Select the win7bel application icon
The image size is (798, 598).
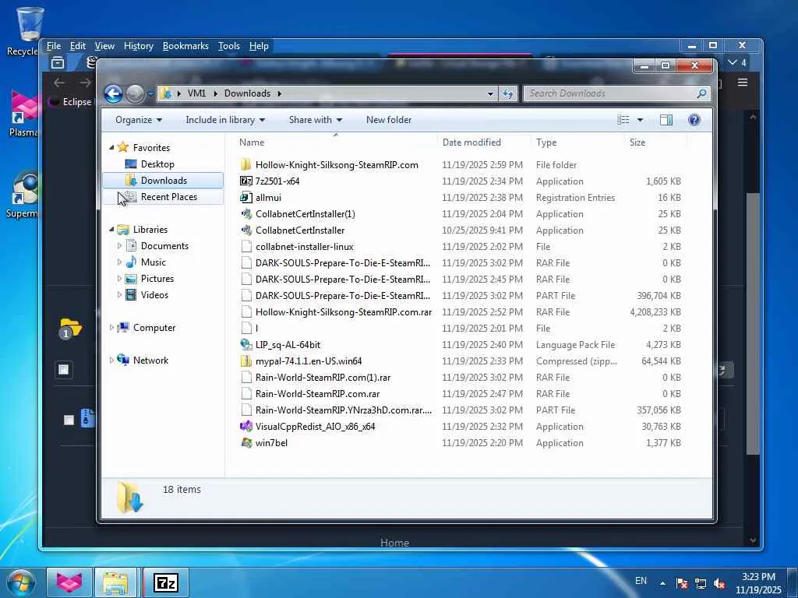[x=245, y=443]
